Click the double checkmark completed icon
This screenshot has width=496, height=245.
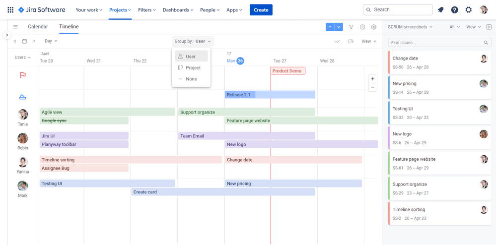pos(337,42)
